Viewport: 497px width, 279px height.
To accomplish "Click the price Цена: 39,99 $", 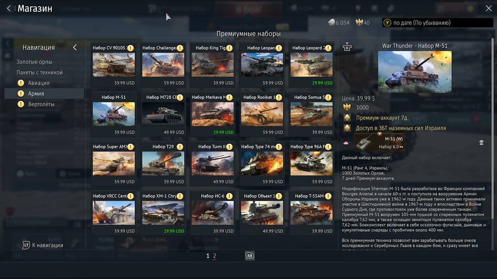I will point(358,98).
